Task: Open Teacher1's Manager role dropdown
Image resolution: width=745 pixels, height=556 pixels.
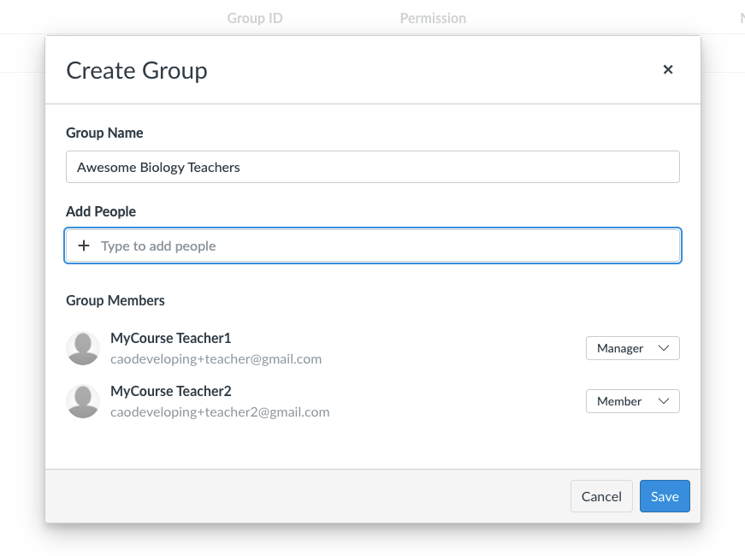Action: pyautogui.click(x=632, y=348)
